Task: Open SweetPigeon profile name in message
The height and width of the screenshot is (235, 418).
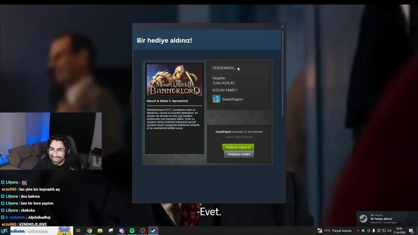Action: click(x=232, y=99)
